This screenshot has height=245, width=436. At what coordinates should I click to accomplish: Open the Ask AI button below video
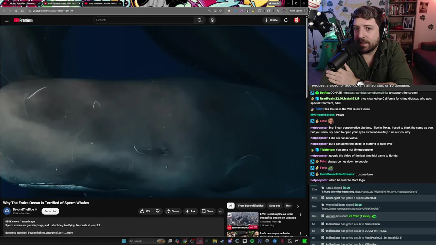(190, 211)
